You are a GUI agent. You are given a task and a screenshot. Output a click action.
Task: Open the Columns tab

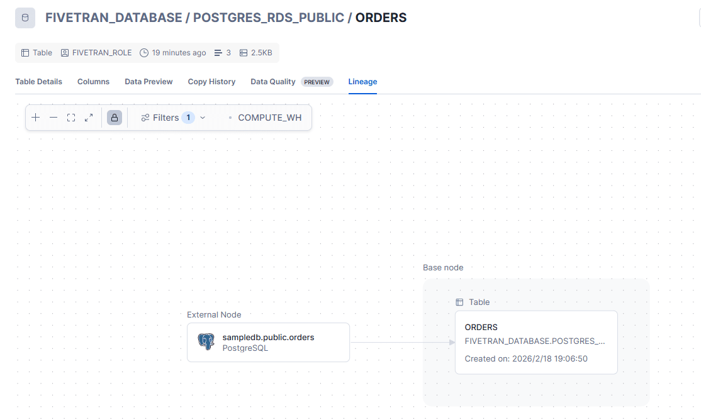[93, 82]
